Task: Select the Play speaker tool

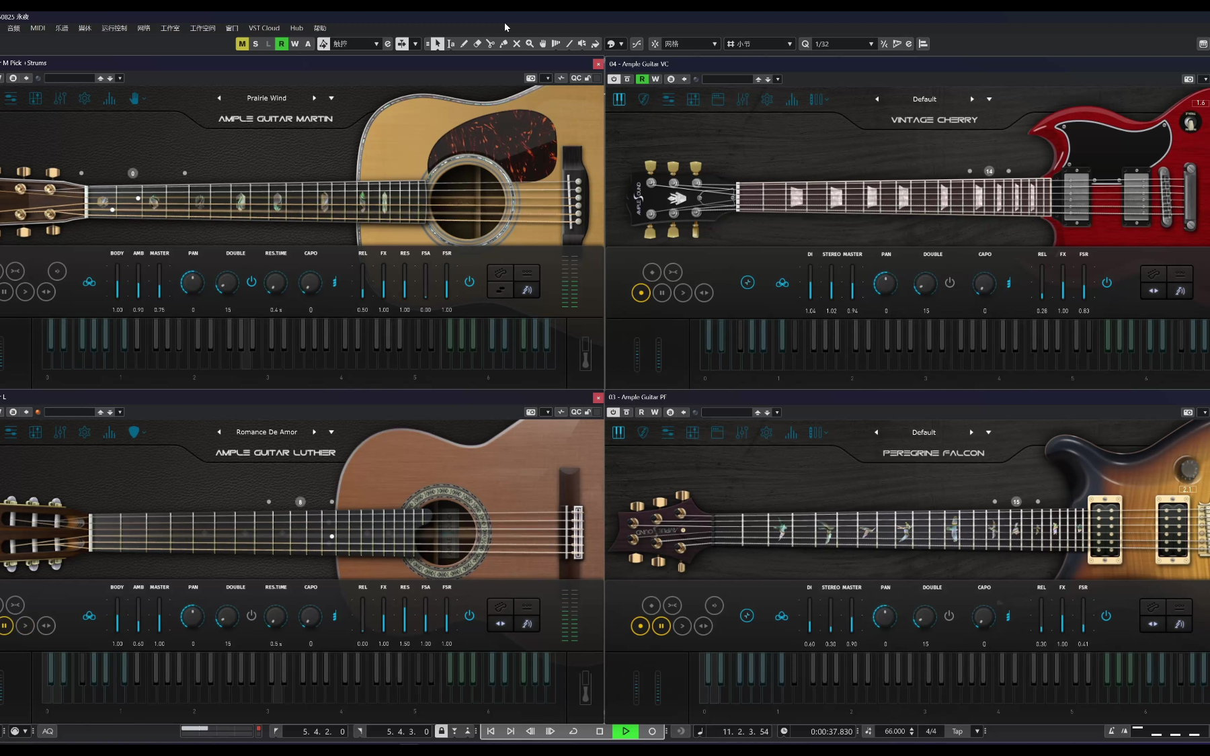Action: tap(582, 44)
